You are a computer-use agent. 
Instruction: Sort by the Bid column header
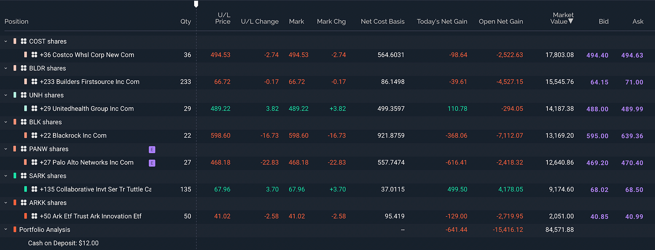[604, 22]
